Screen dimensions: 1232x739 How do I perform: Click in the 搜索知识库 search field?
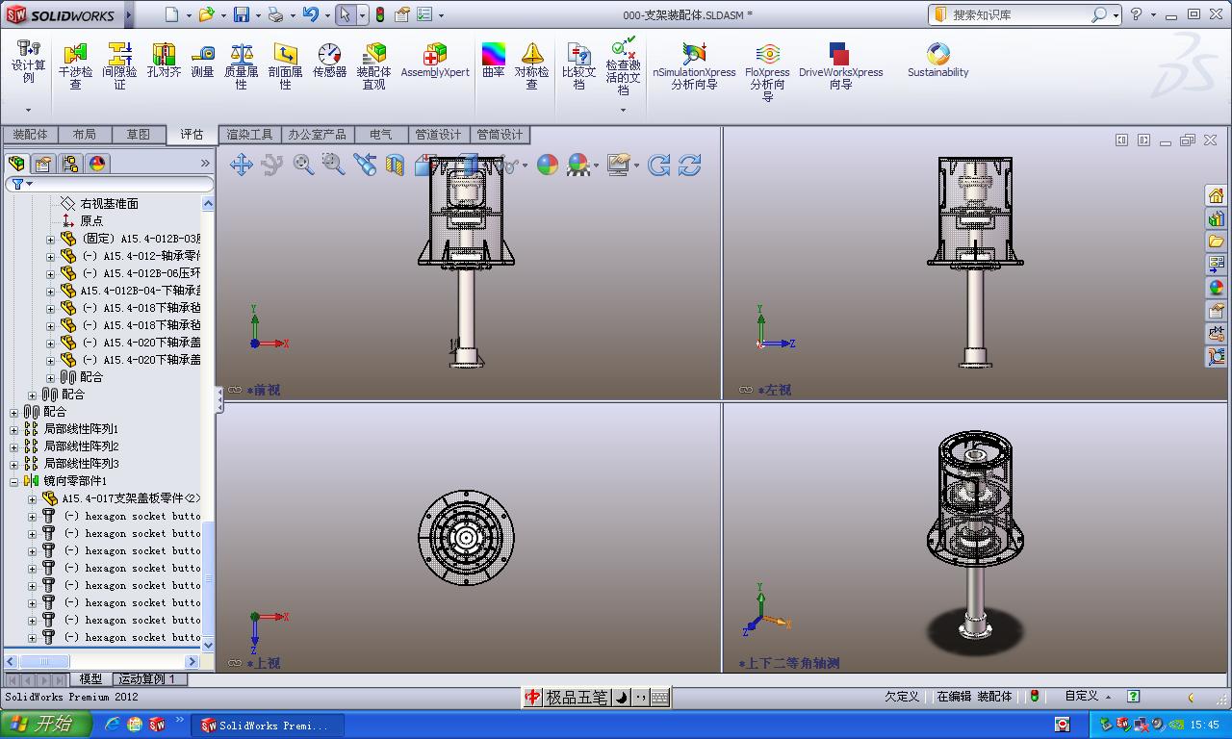(1018, 14)
